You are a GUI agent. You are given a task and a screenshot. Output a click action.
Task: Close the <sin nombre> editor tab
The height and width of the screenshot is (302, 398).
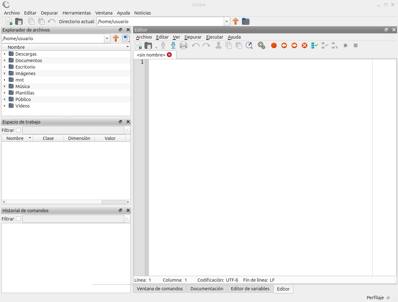(169, 55)
